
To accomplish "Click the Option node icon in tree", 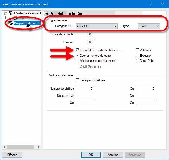I will 16,18.
